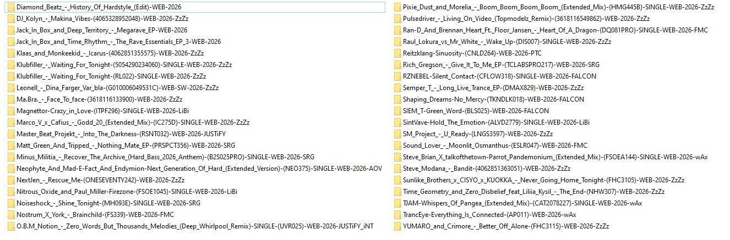The image size is (730, 240).
Task: Select Steve_Brian_X_talkofthetown-Parrot_Pandemonium folder name
Action: point(555,157)
